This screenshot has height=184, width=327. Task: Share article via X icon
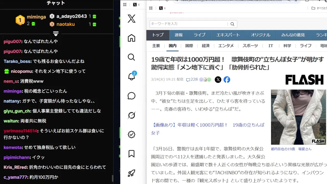pyautogui.click(x=218, y=79)
